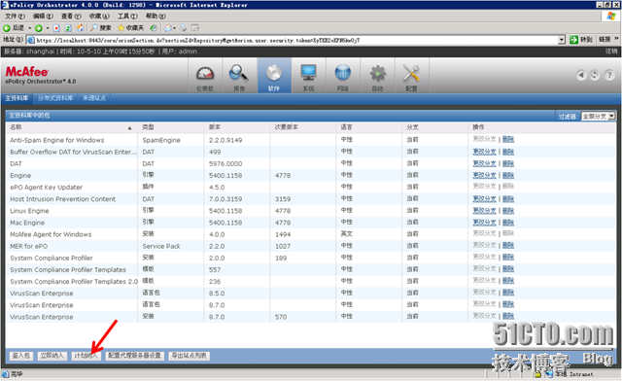Open the 系统 systems monitor icon
This screenshot has width=622, height=381.
click(x=308, y=74)
